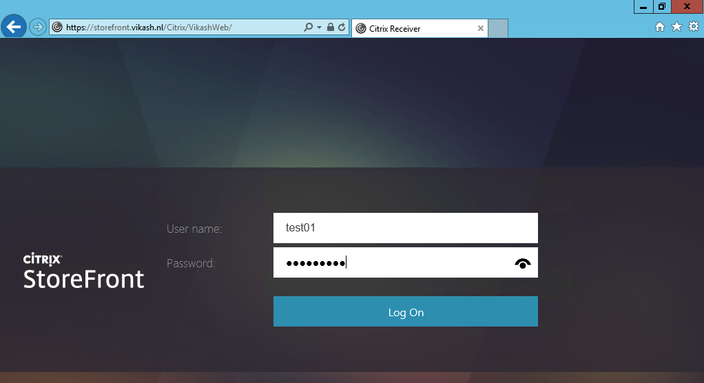Click the browser forward arrow
Screen dimensions: 704x383
pos(38,28)
